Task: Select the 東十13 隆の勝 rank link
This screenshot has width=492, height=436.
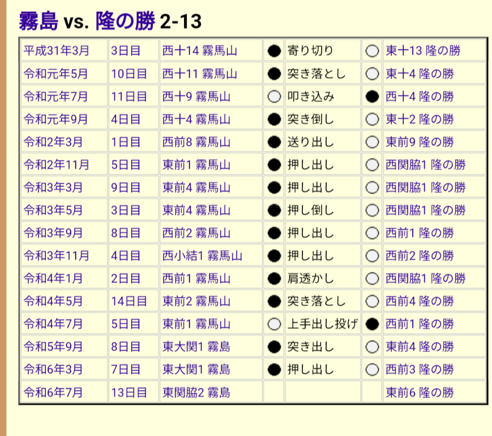Action: [423, 51]
